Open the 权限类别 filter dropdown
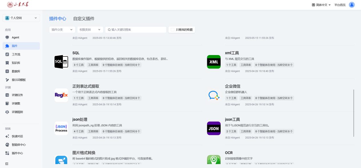The width and height of the screenshot is (361, 168). tap(90, 30)
